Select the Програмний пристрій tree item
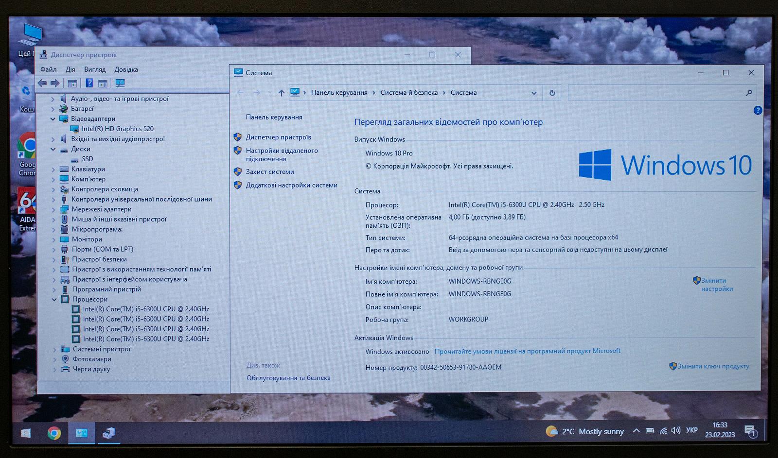This screenshot has height=458, width=778. tap(106, 289)
